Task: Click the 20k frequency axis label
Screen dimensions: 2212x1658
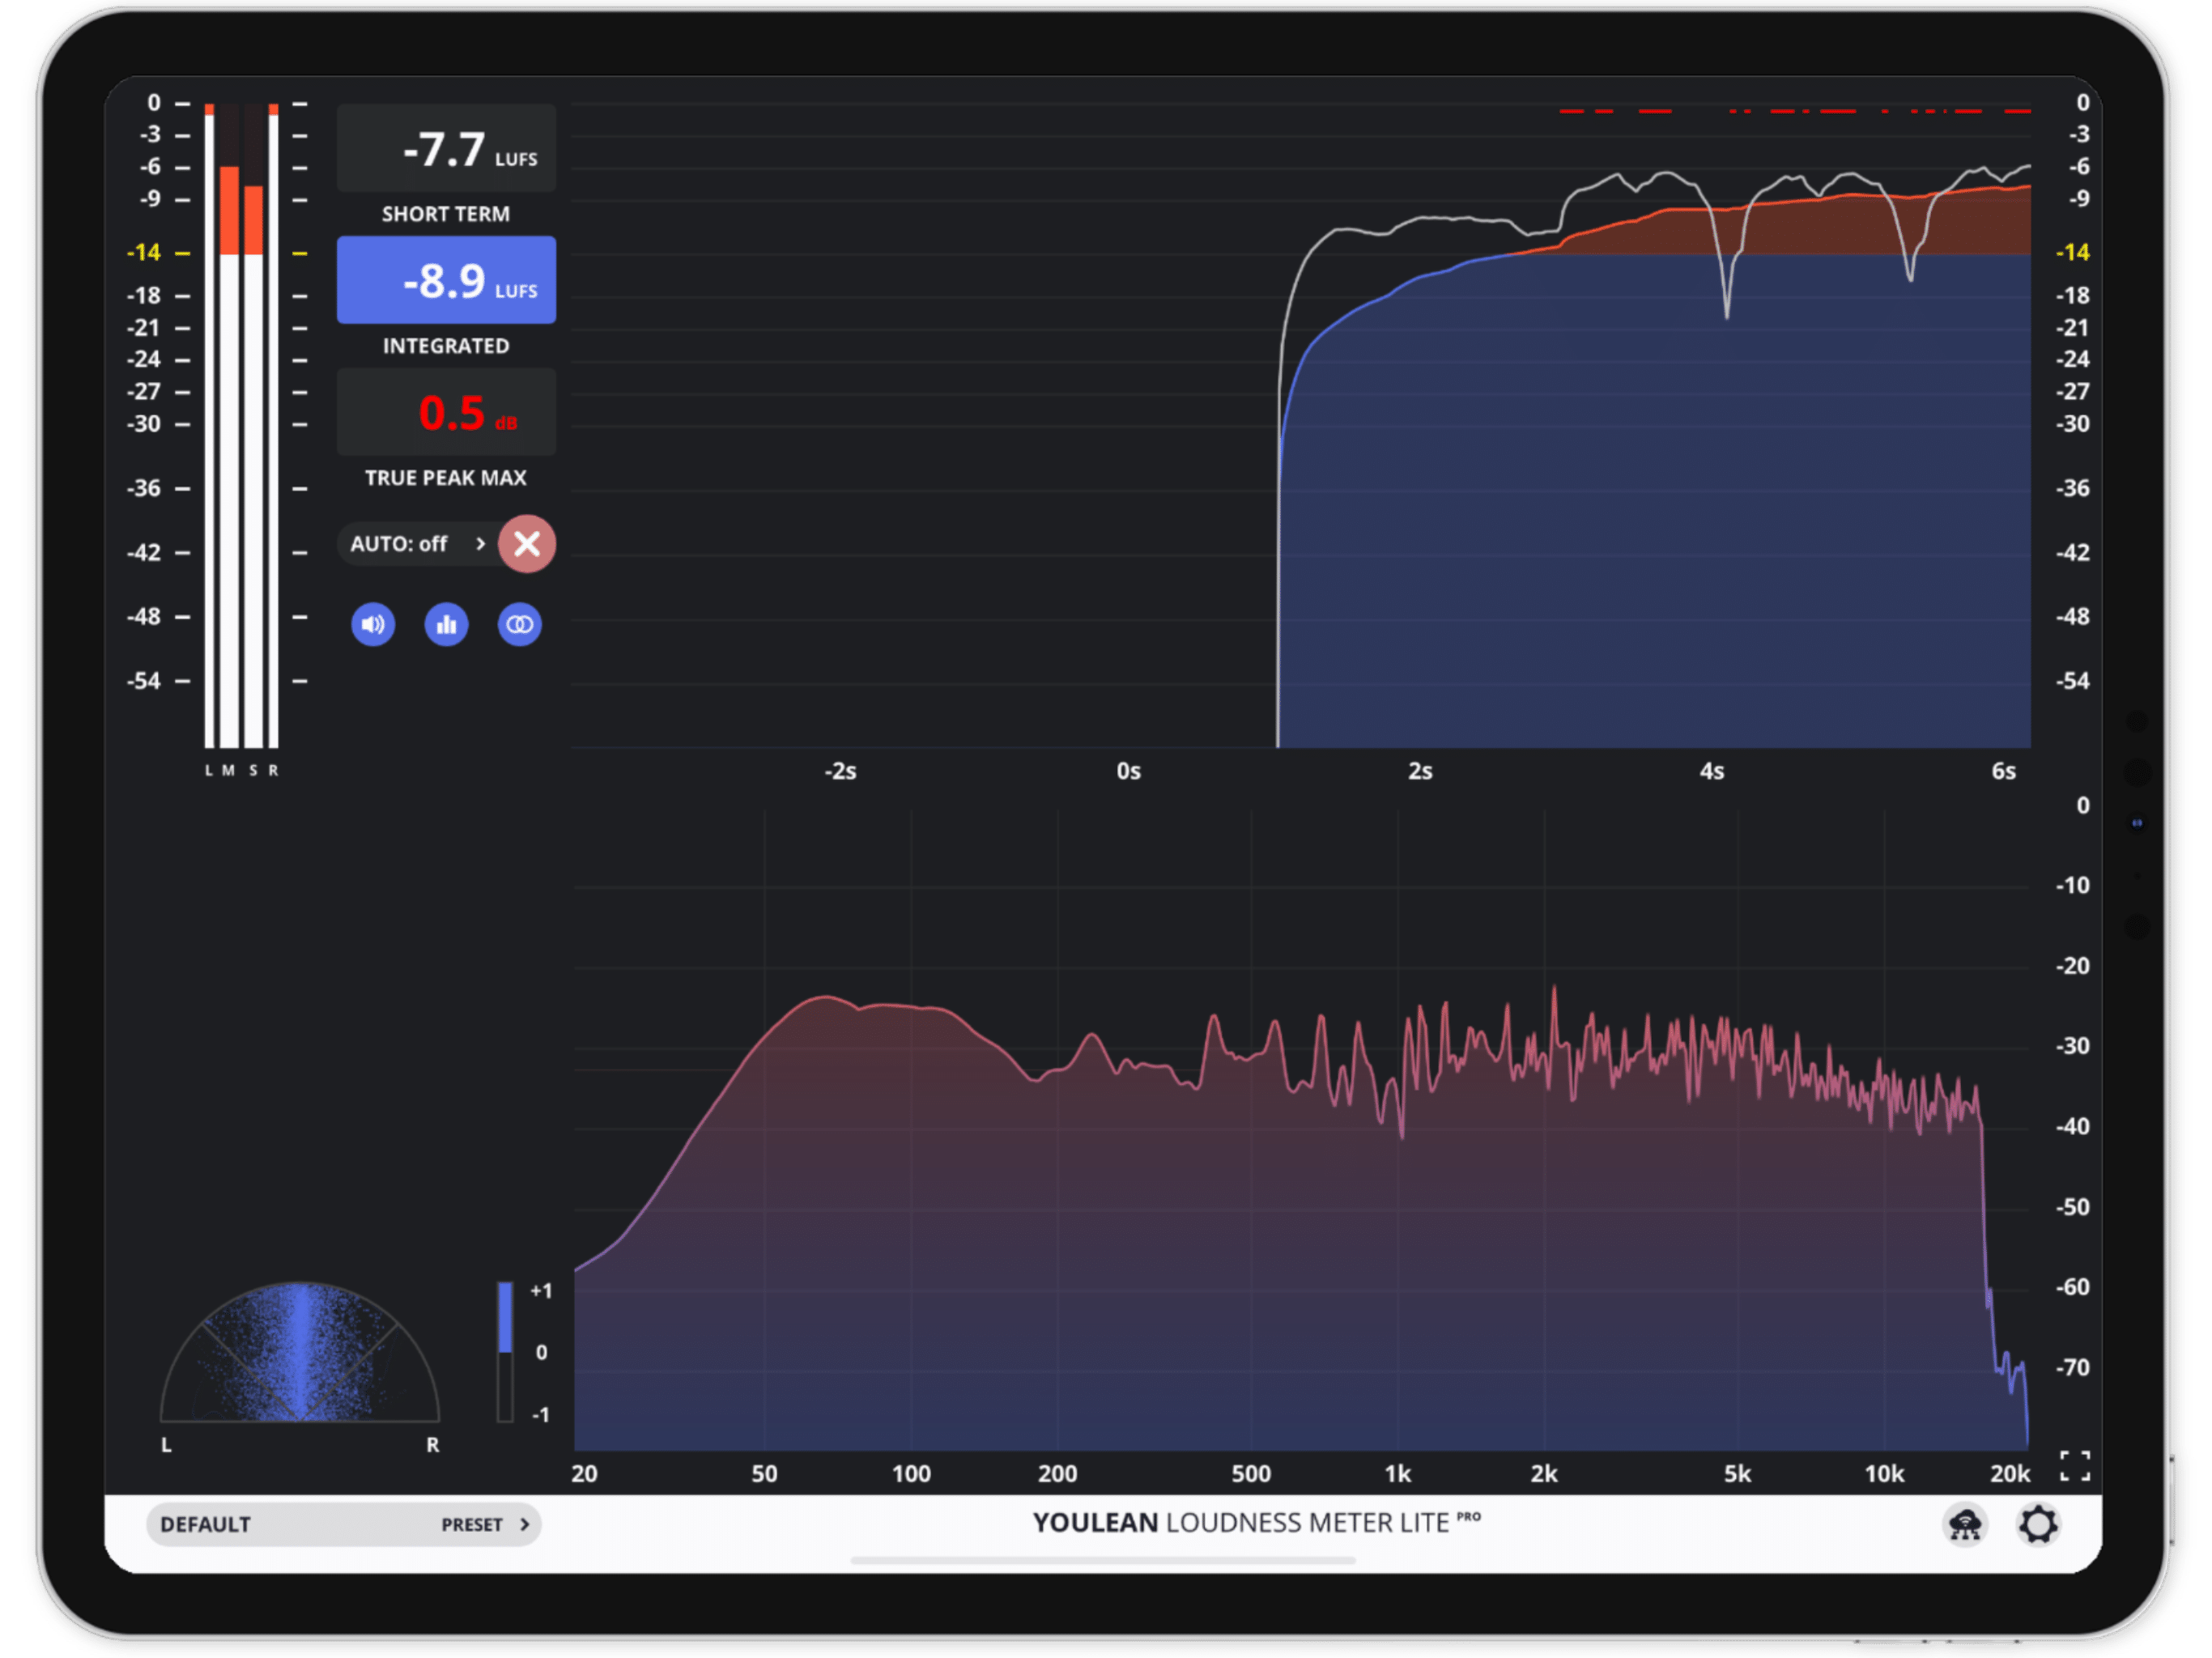Action: pyautogui.click(x=2010, y=1474)
